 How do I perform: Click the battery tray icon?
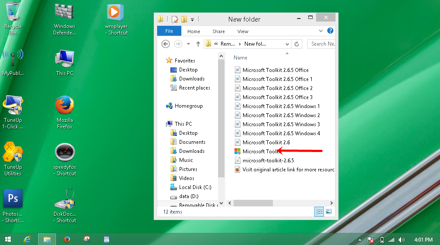tap(382, 240)
